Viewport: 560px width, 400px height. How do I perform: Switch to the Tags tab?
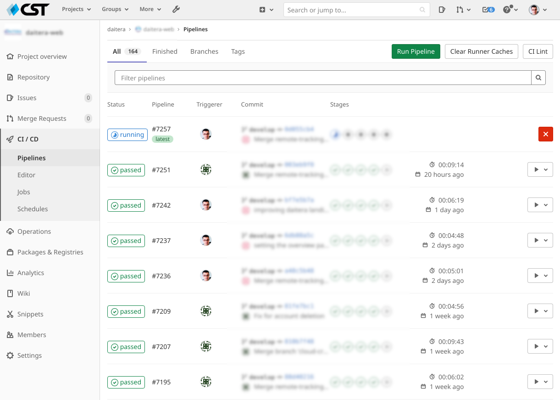pos(238,51)
